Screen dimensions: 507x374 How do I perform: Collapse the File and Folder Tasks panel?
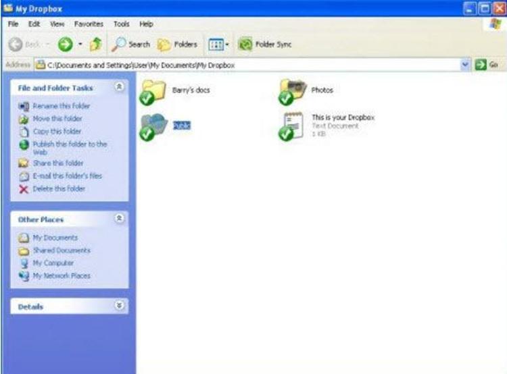click(119, 88)
